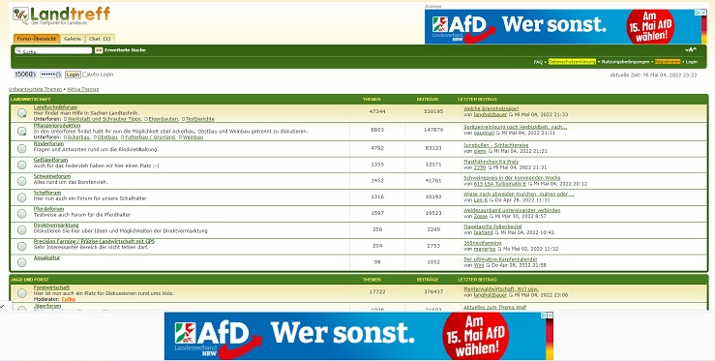Open the JAGD UND FORST category header
Screen dimensions: 715x361
pos(29,280)
